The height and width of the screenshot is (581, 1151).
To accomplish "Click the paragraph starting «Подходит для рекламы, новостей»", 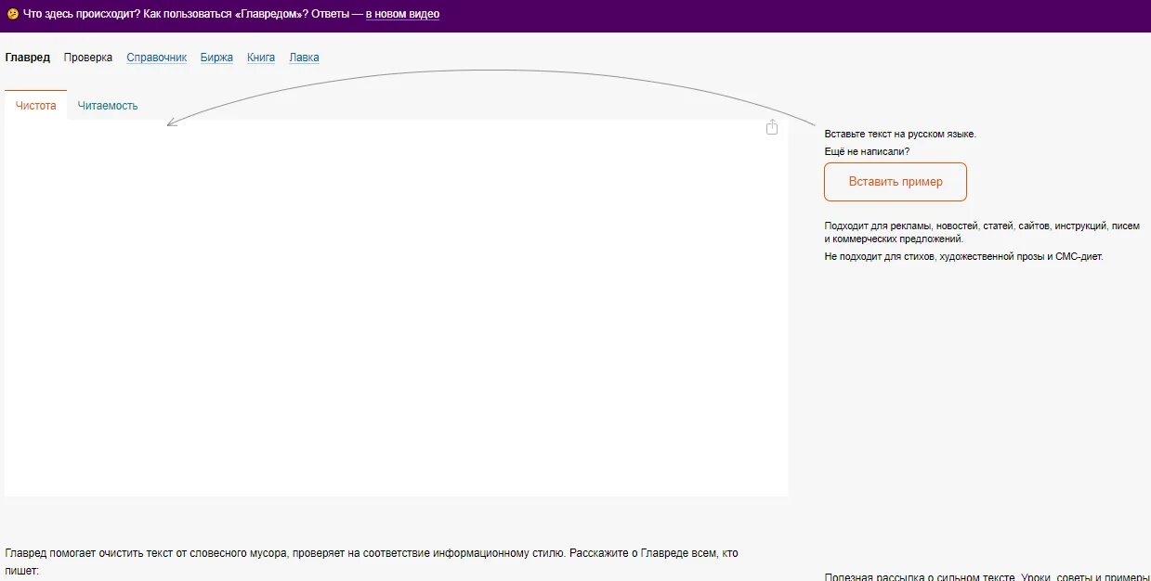I will tap(982, 232).
